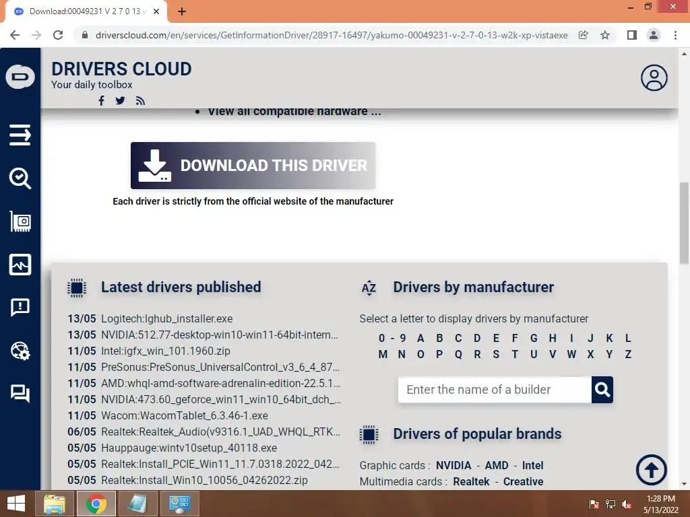Click the DRIVERS CLOUD title link
The image size is (690, 517).
121,69
